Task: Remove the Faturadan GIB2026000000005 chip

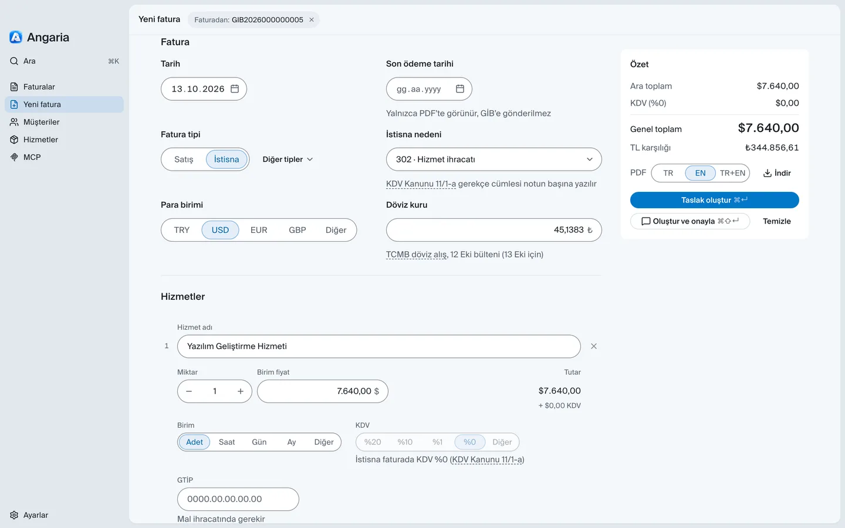Action: click(312, 20)
